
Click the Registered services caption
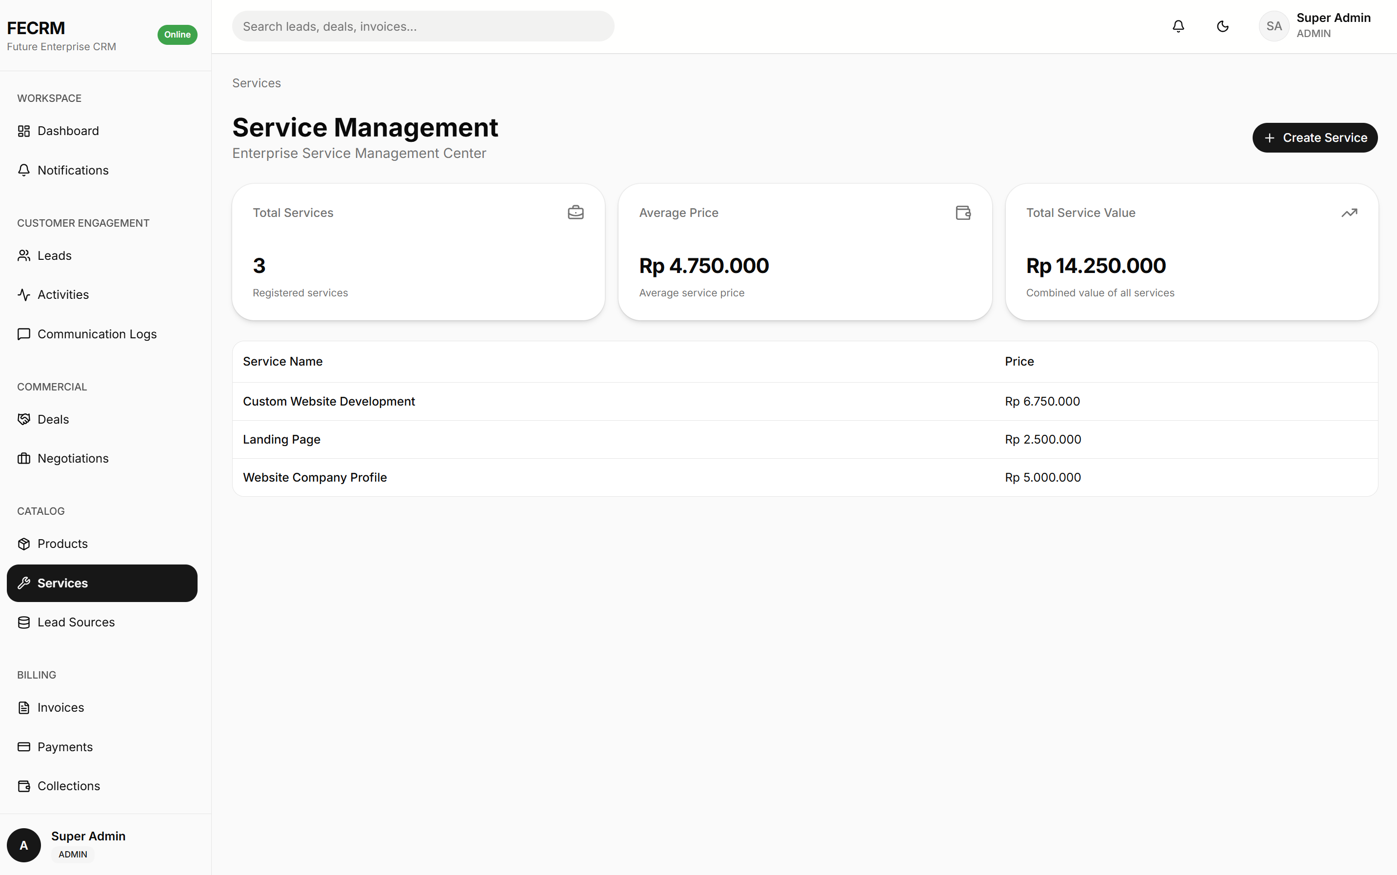[x=300, y=293]
